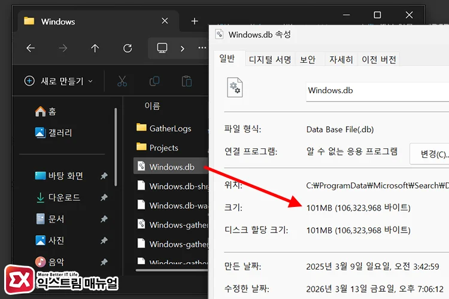
Task: Select the GatherLogs folder
Action: (x=164, y=128)
